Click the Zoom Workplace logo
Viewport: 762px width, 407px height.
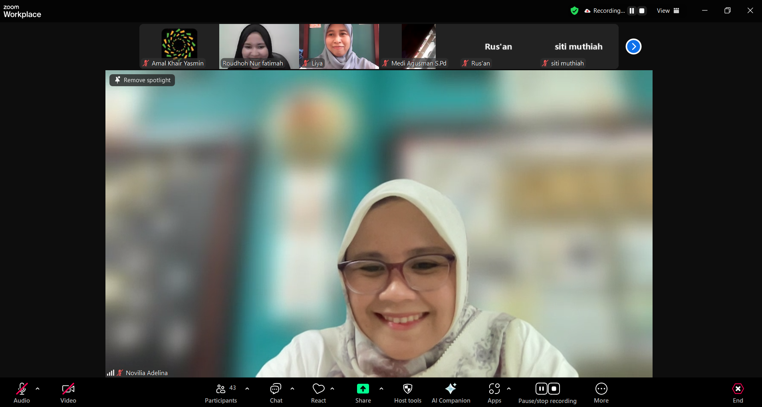point(22,12)
